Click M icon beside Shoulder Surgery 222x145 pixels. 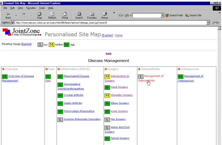click(x=107, y=95)
